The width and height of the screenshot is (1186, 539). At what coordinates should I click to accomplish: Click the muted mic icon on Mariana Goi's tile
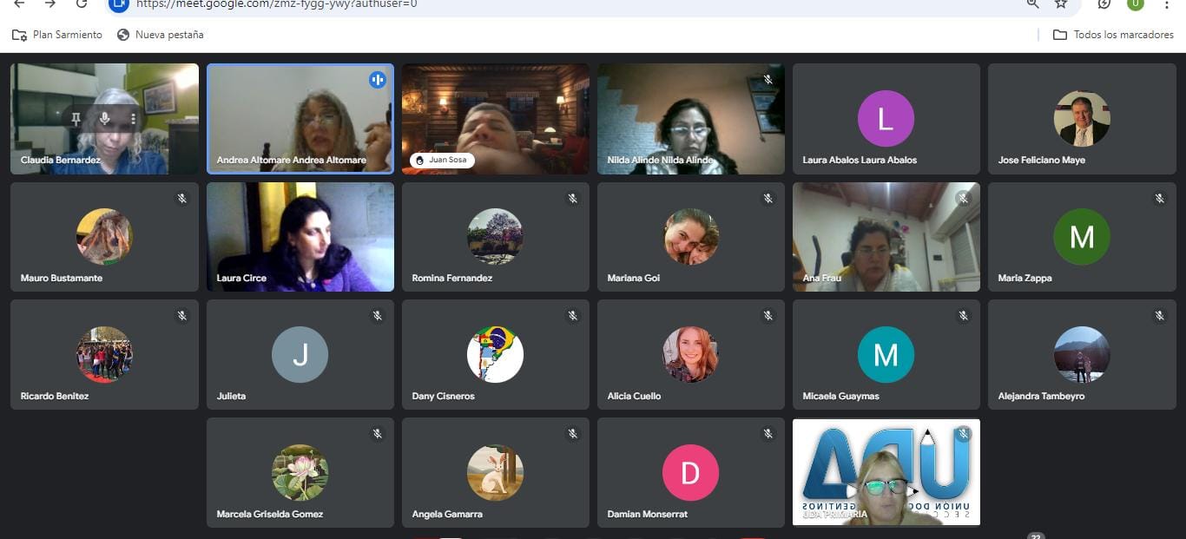768,198
